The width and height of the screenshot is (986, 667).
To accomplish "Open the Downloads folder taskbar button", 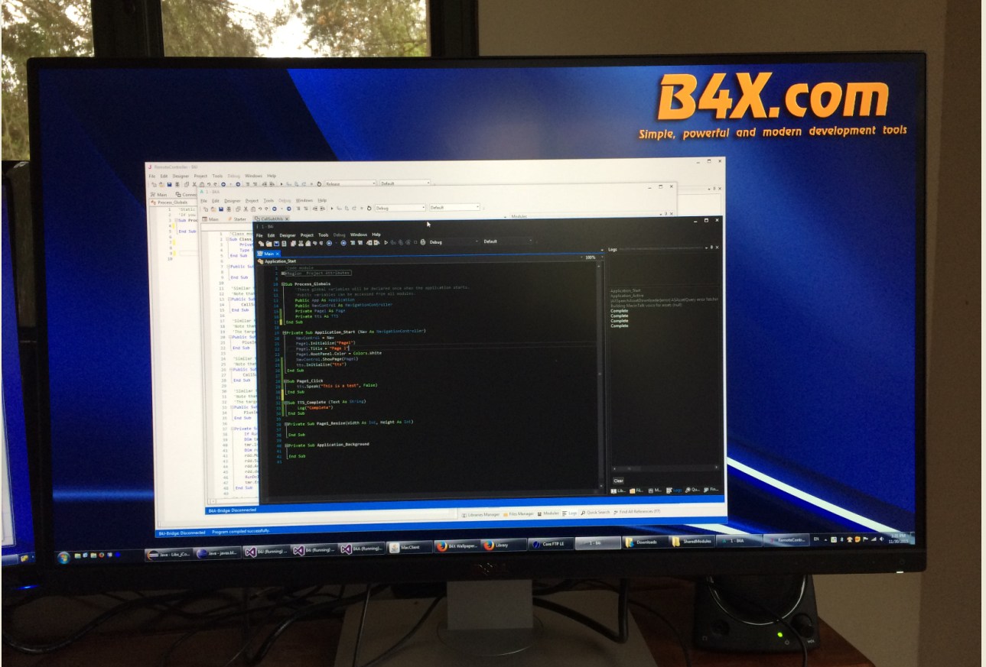I will [645, 542].
